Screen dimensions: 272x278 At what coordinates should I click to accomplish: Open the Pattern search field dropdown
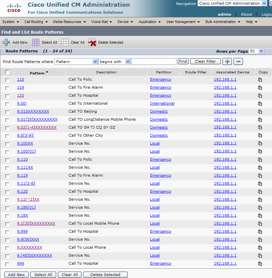(76, 62)
